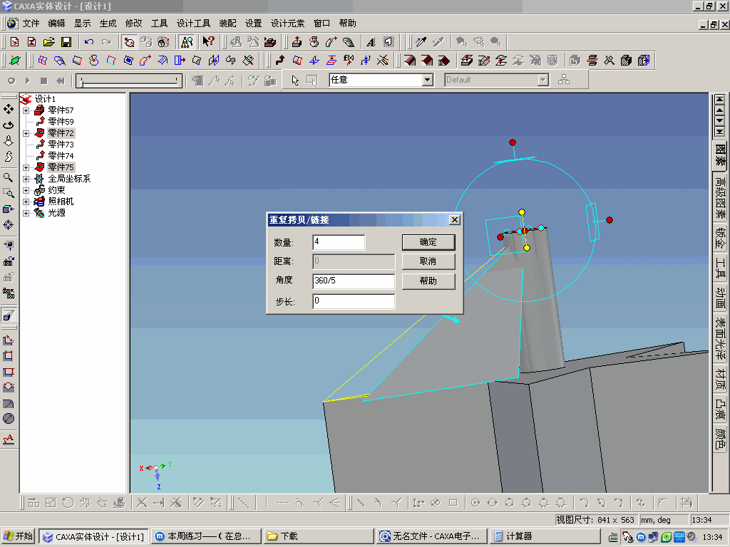This screenshot has width=730, height=547.
Task: Click the target look-at view tool
Action: (x=9, y=225)
